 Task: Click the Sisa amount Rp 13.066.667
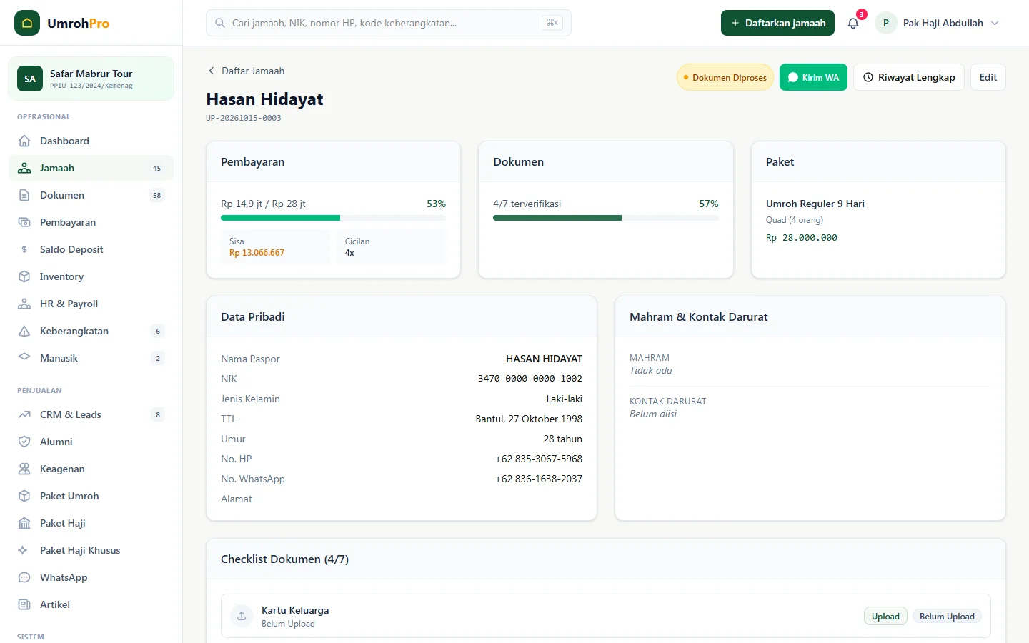257,253
